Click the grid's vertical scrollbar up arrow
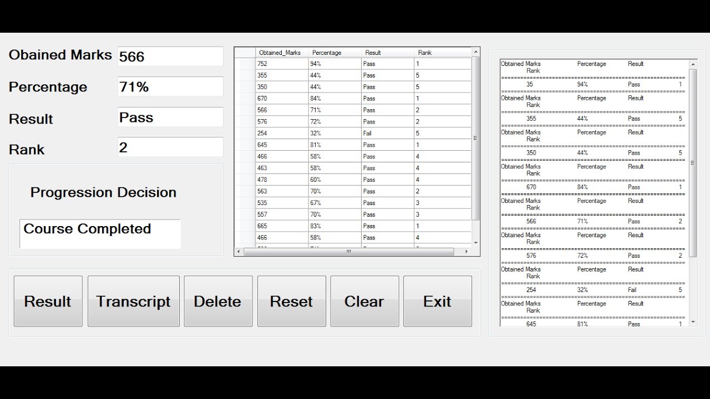Screen dimensions: 710x399 coord(475,52)
